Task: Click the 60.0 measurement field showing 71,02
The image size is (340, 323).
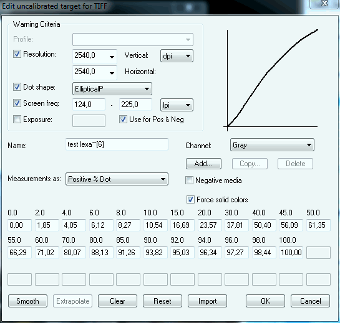Action: click(47, 253)
